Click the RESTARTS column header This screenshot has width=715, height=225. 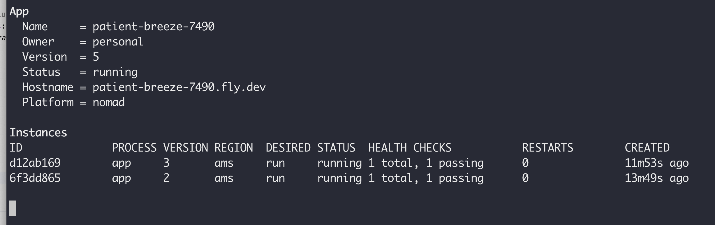click(547, 148)
